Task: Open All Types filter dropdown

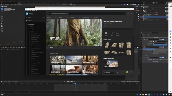Action: click(x=52, y=18)
